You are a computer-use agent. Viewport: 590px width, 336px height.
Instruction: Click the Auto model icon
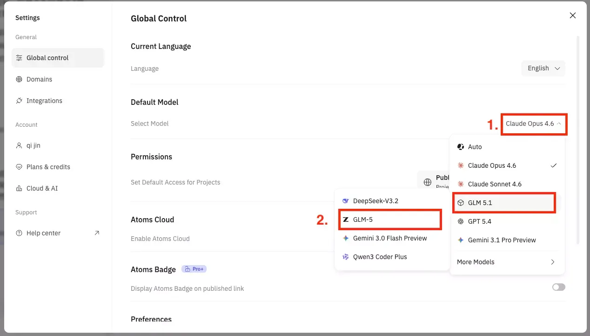[x=461, y=147]
